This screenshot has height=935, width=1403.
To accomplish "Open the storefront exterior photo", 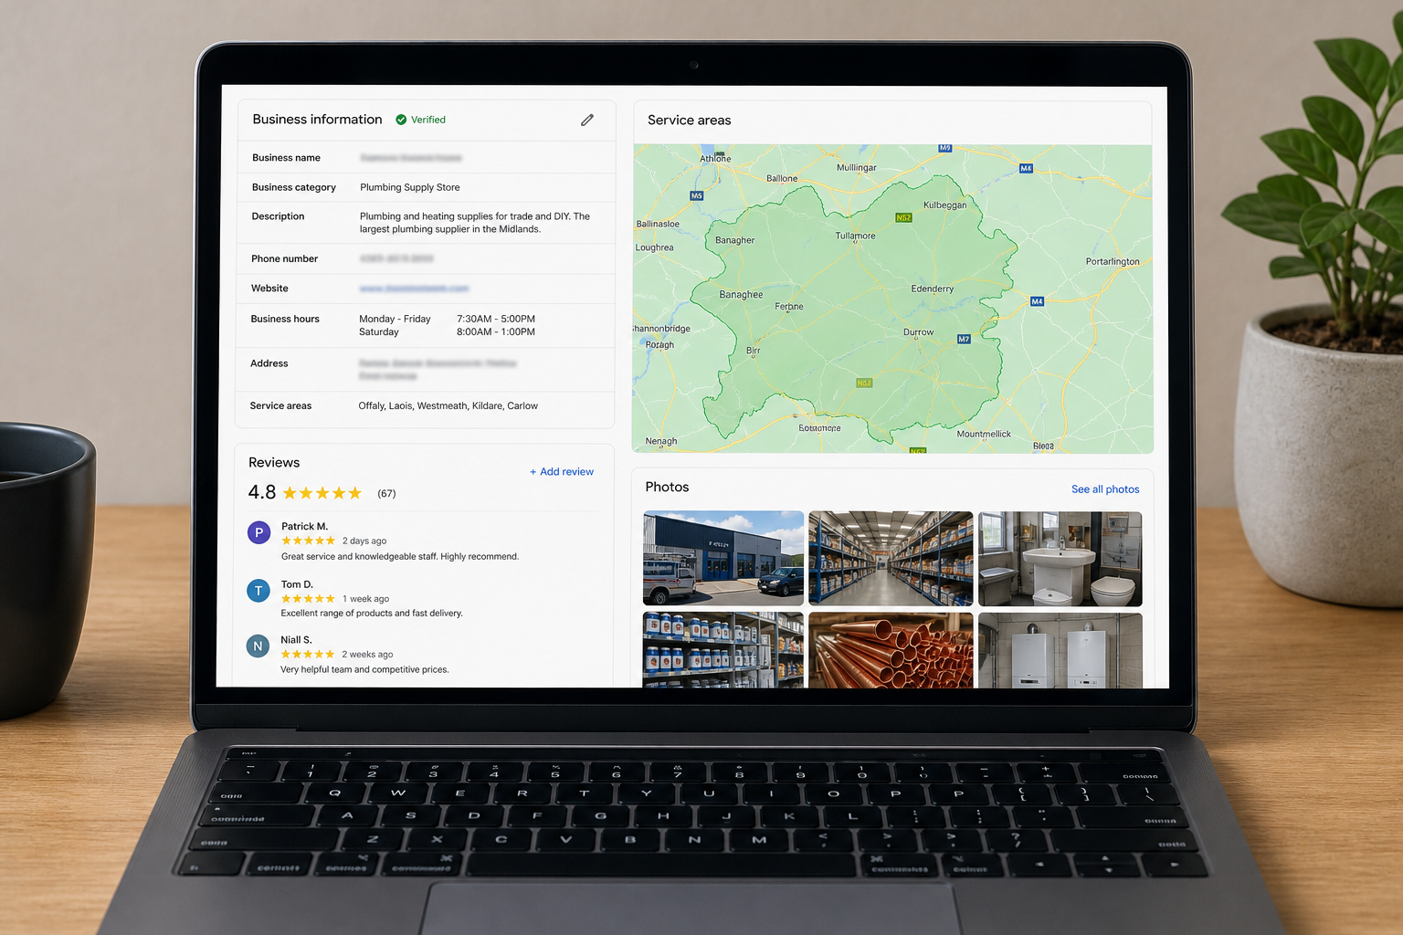I will (x=723, y=558).
